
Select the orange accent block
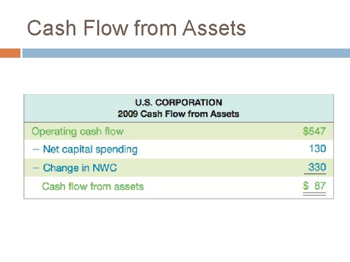click(x=10, y=53)
